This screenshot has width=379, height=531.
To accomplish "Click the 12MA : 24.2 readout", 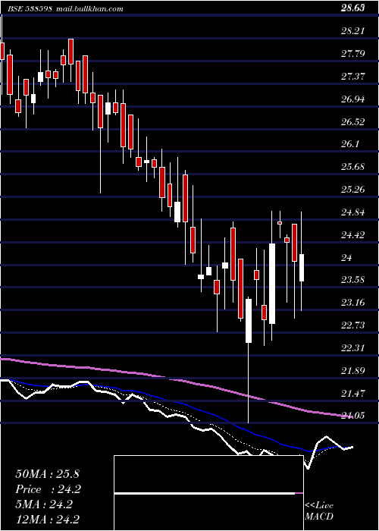I will [x=48, y=520].
